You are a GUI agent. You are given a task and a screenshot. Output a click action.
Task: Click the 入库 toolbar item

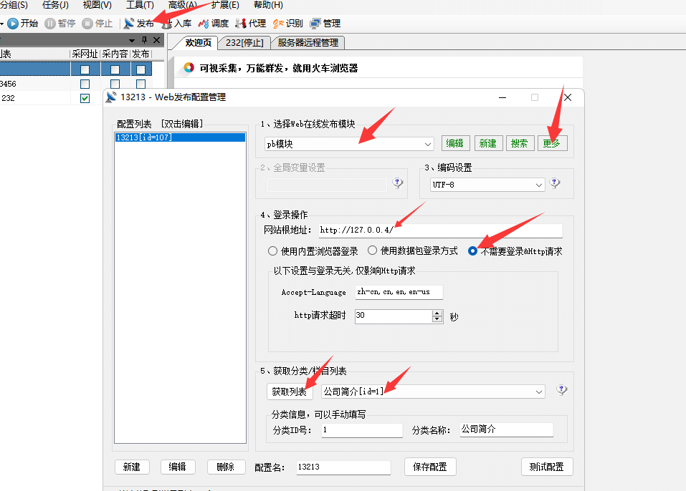click(x=176, y=23)
